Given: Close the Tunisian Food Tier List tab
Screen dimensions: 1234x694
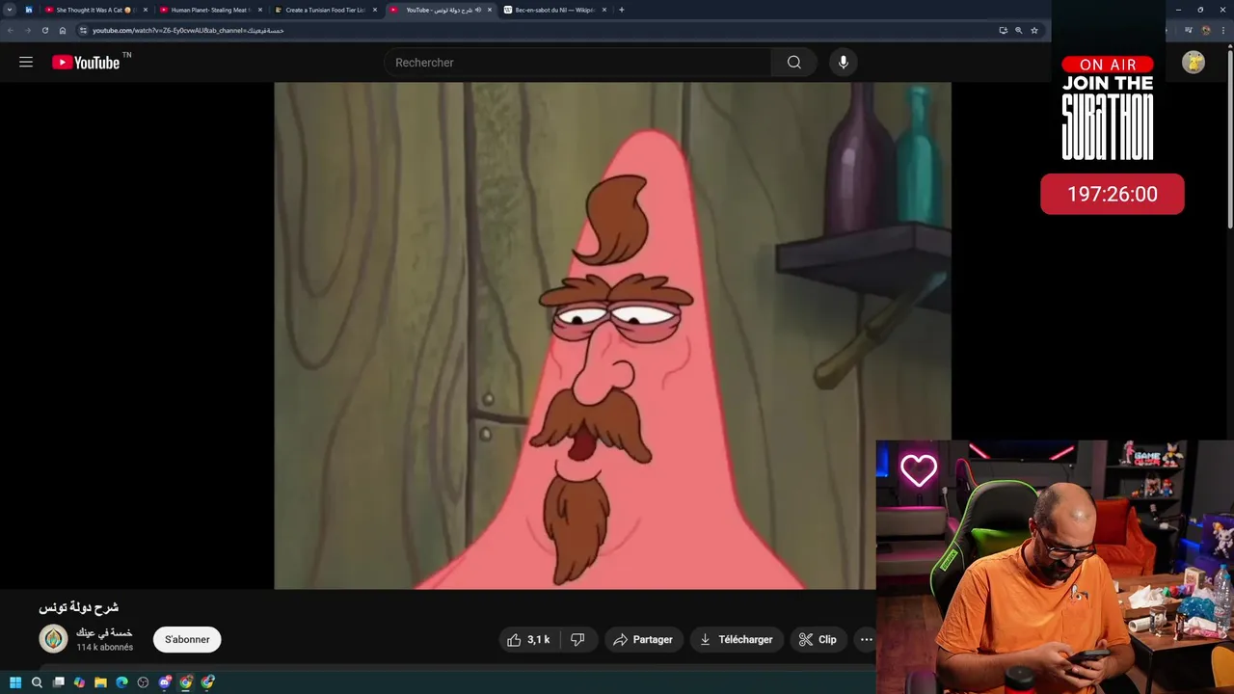Looking at the screenshot, I should [374, 10].
